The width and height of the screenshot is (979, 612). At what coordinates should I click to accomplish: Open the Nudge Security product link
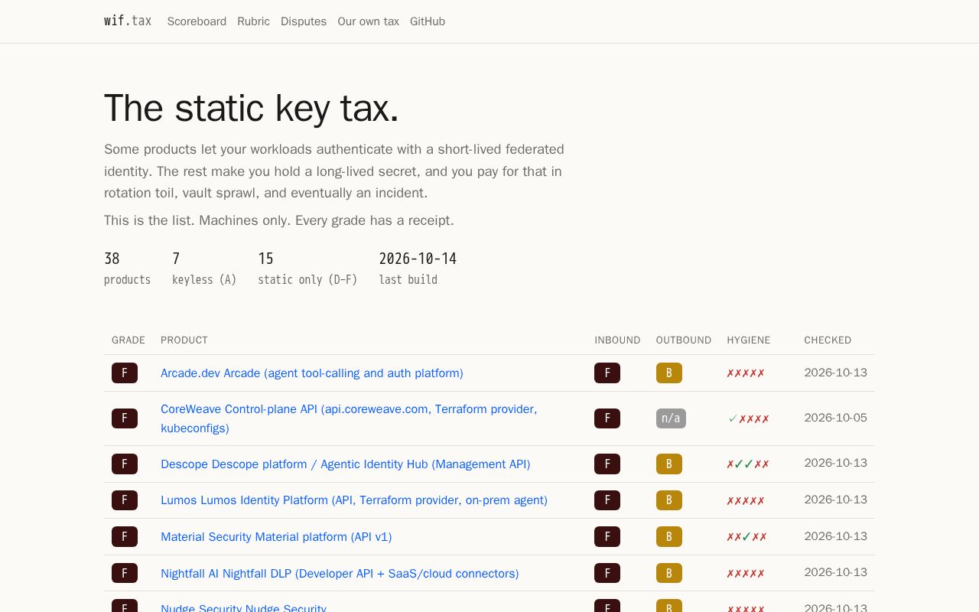tap(243, 609)
